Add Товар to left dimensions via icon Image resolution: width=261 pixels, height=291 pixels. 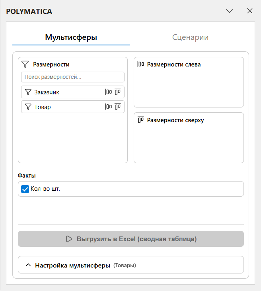point(109,107)
